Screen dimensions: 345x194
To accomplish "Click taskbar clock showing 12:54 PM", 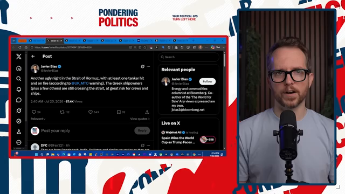I will tap(214, 154).
